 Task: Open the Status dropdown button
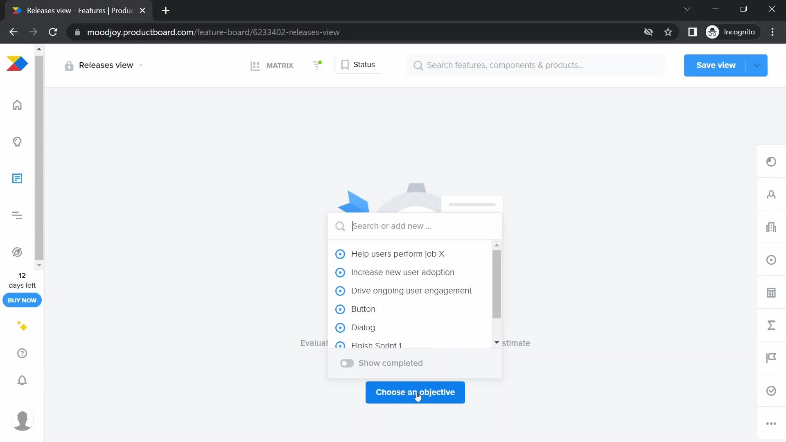coord(357,65)
